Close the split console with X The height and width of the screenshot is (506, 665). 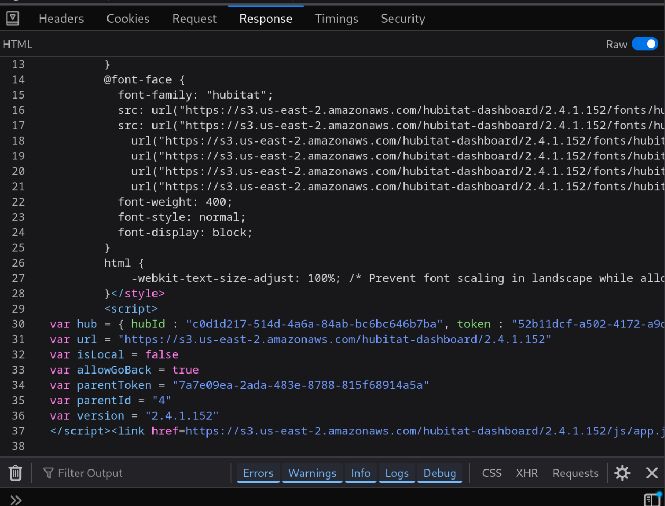coord(652,473)
